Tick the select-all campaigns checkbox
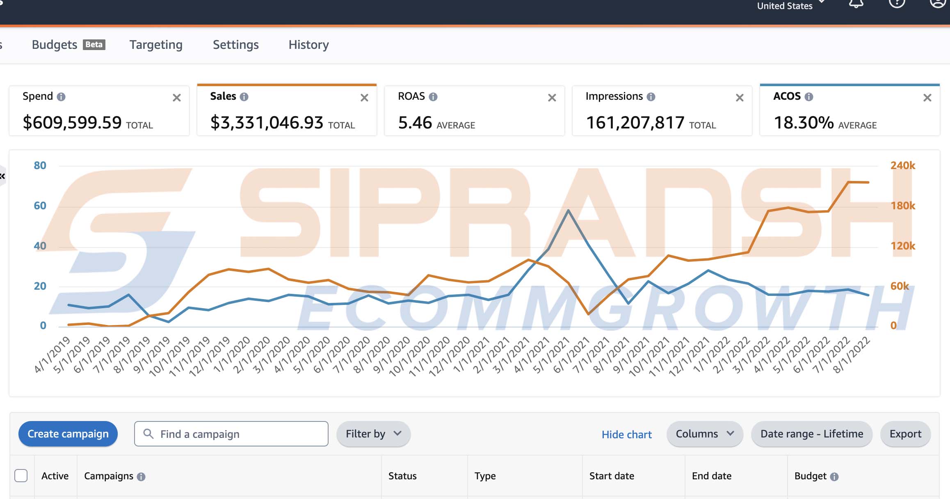 click(21, 476)
